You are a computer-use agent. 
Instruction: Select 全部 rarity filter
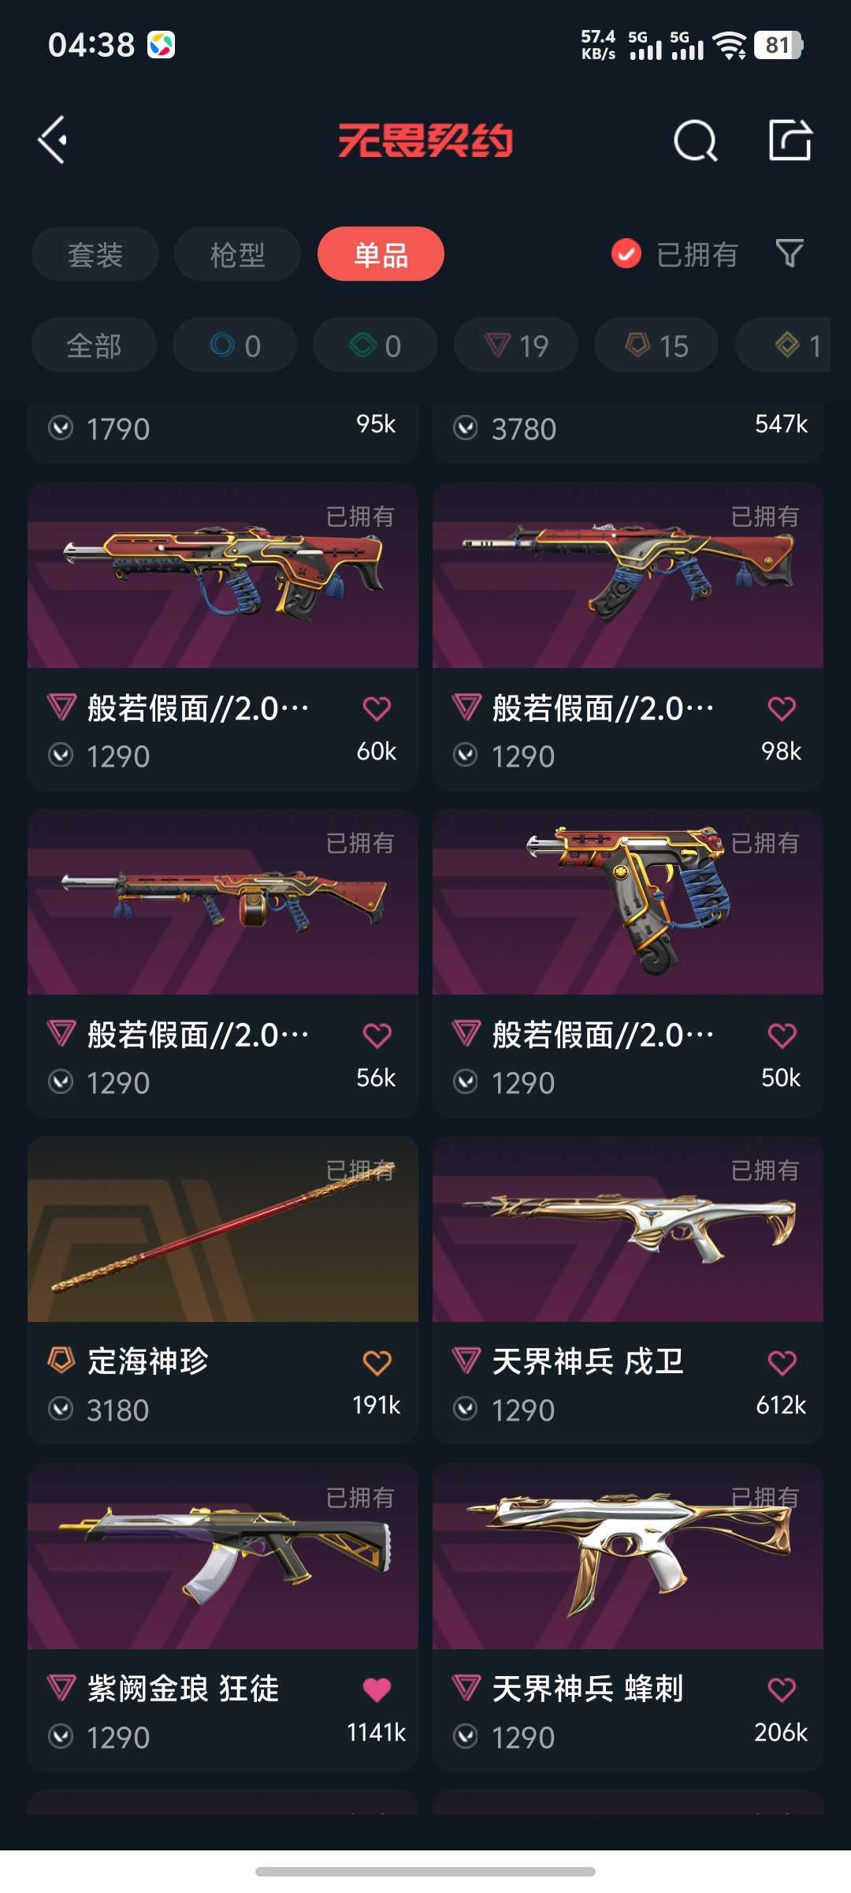(x=94, y=345)
